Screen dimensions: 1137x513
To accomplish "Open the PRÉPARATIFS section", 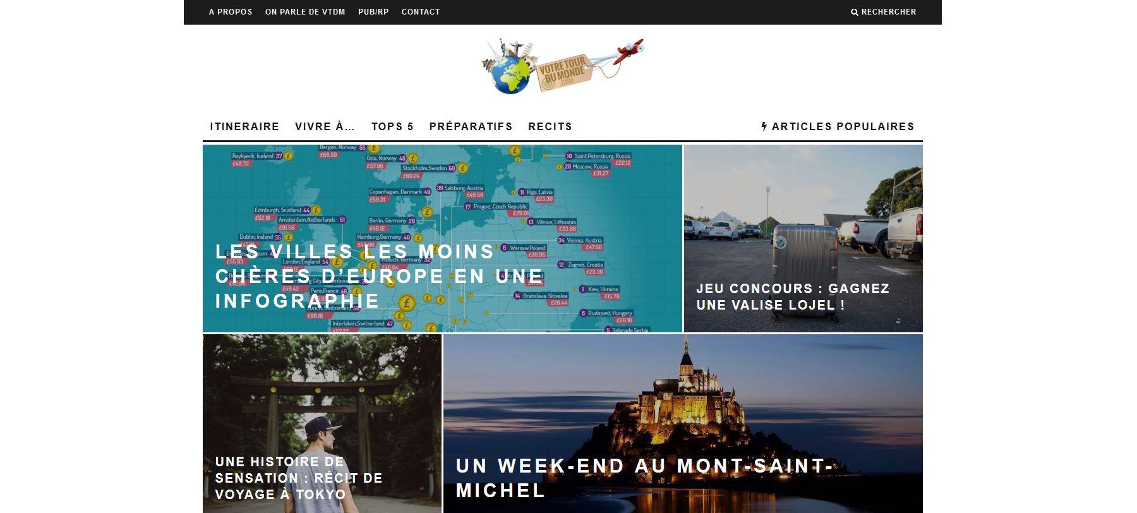I will tap(471, 126).
